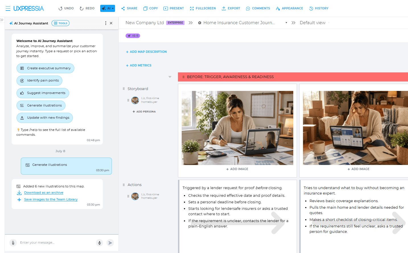Click the "Generate illustrations" sent message bubble
This screenshot has height=253, width=408.
tap(66, 166)
